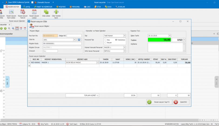The width and height of the screenshot is (219, 126).
Task: Click the calendar horizontal scrollbar at bottom
Action: (99, 120)
